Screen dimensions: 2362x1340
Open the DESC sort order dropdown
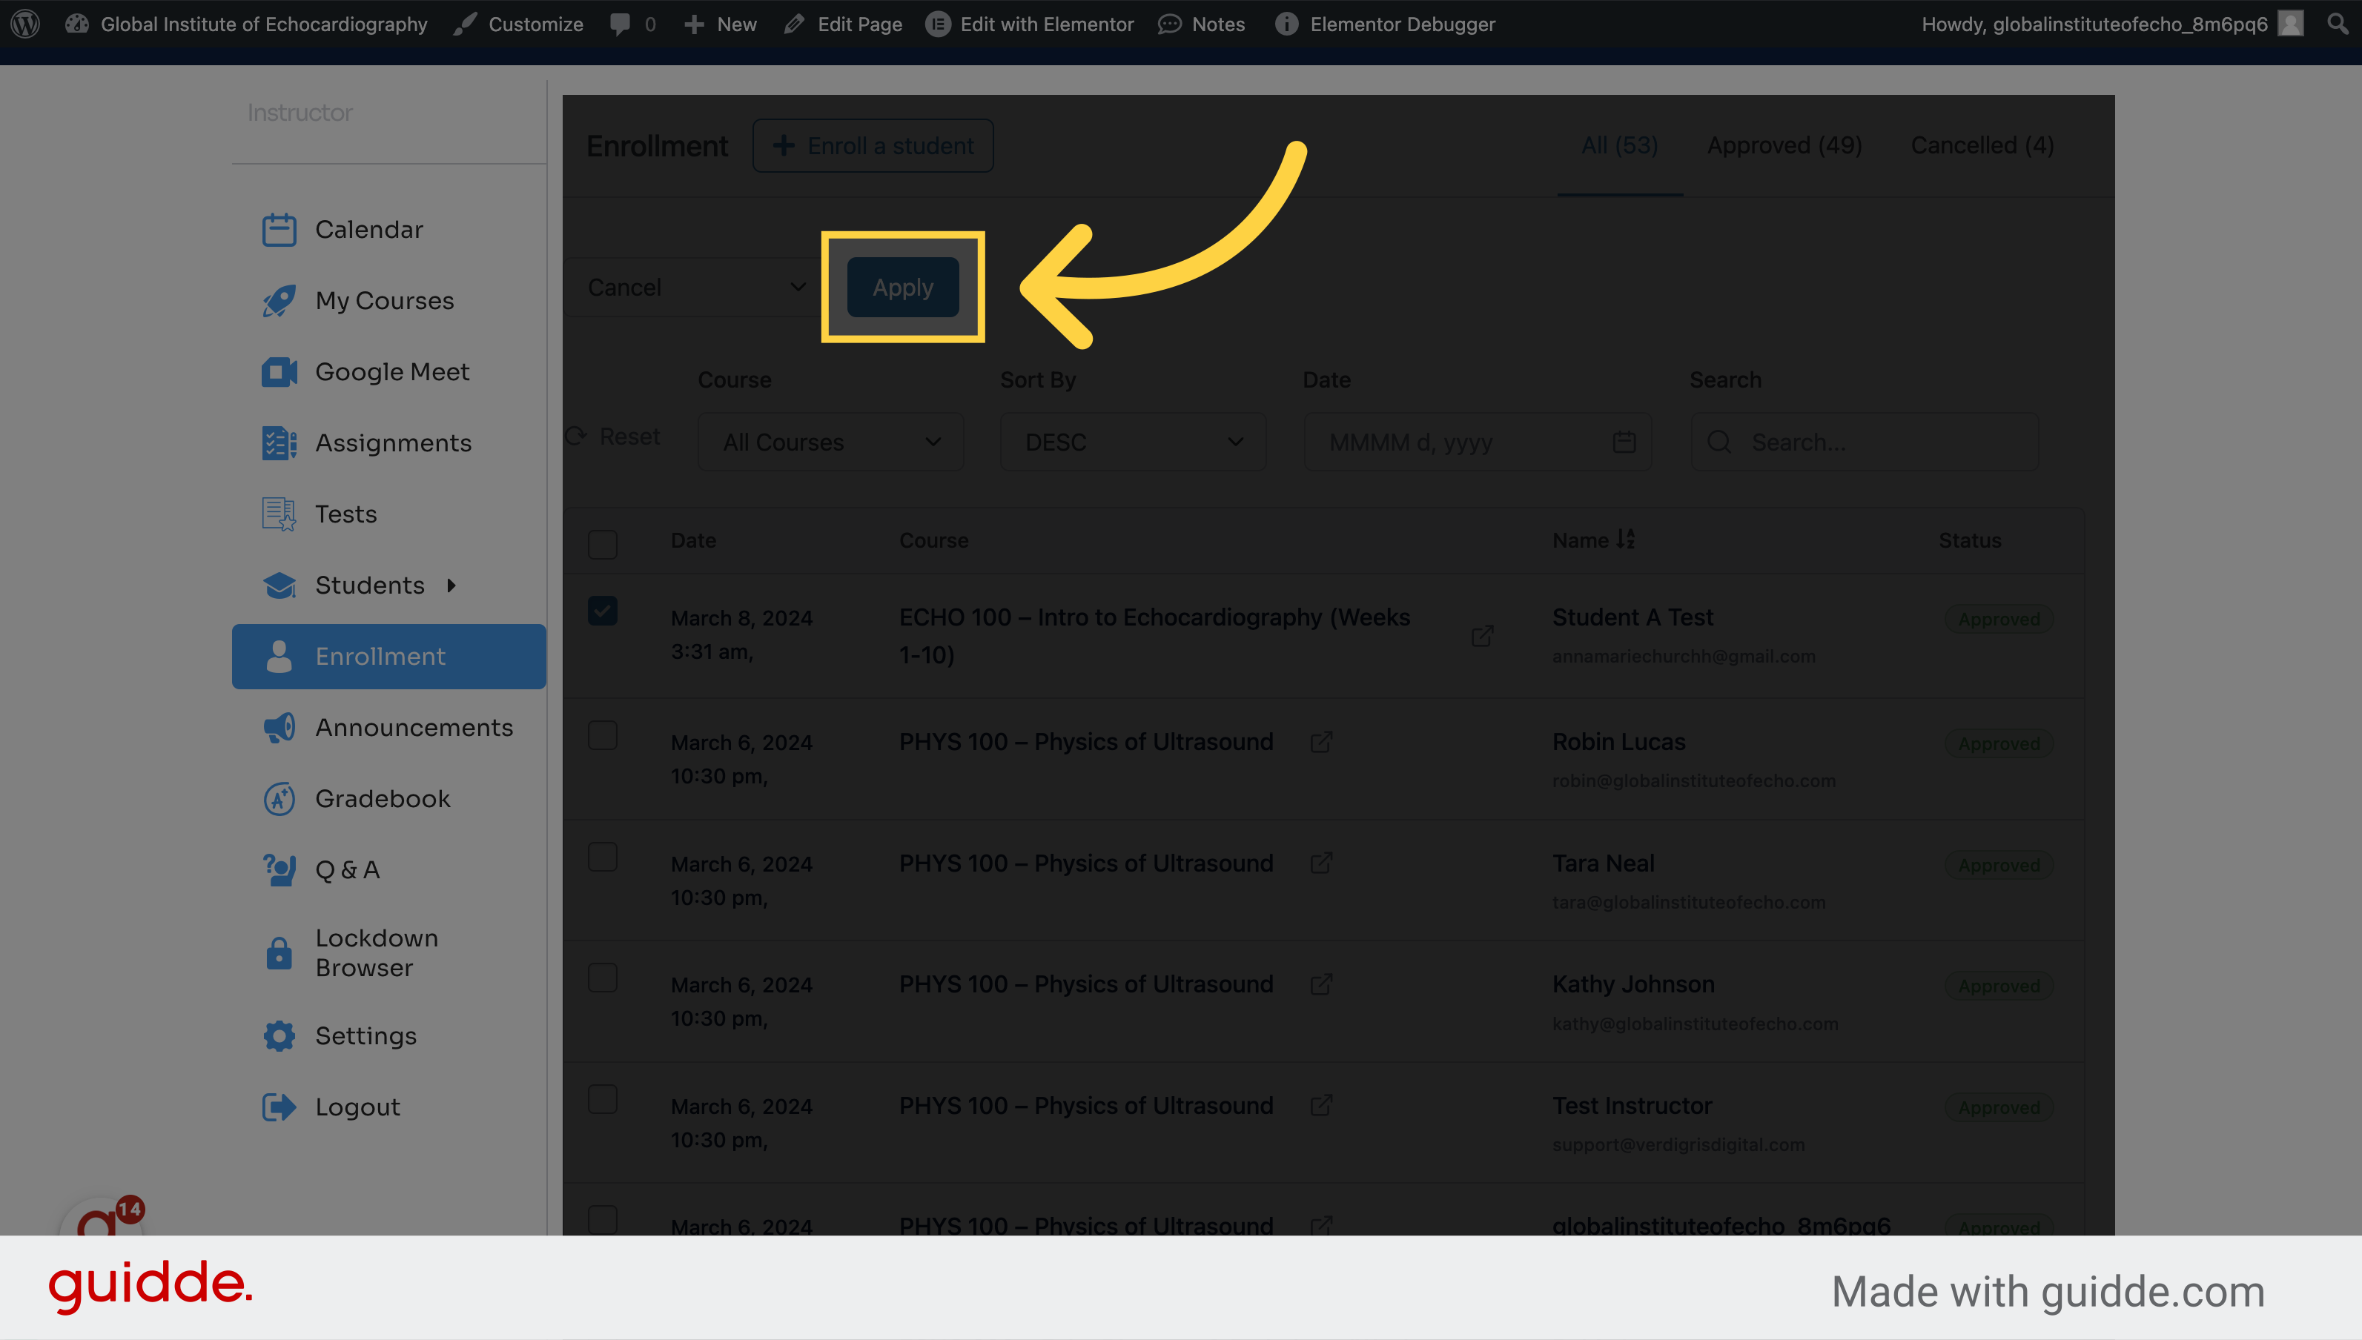tap(1133, 442)
